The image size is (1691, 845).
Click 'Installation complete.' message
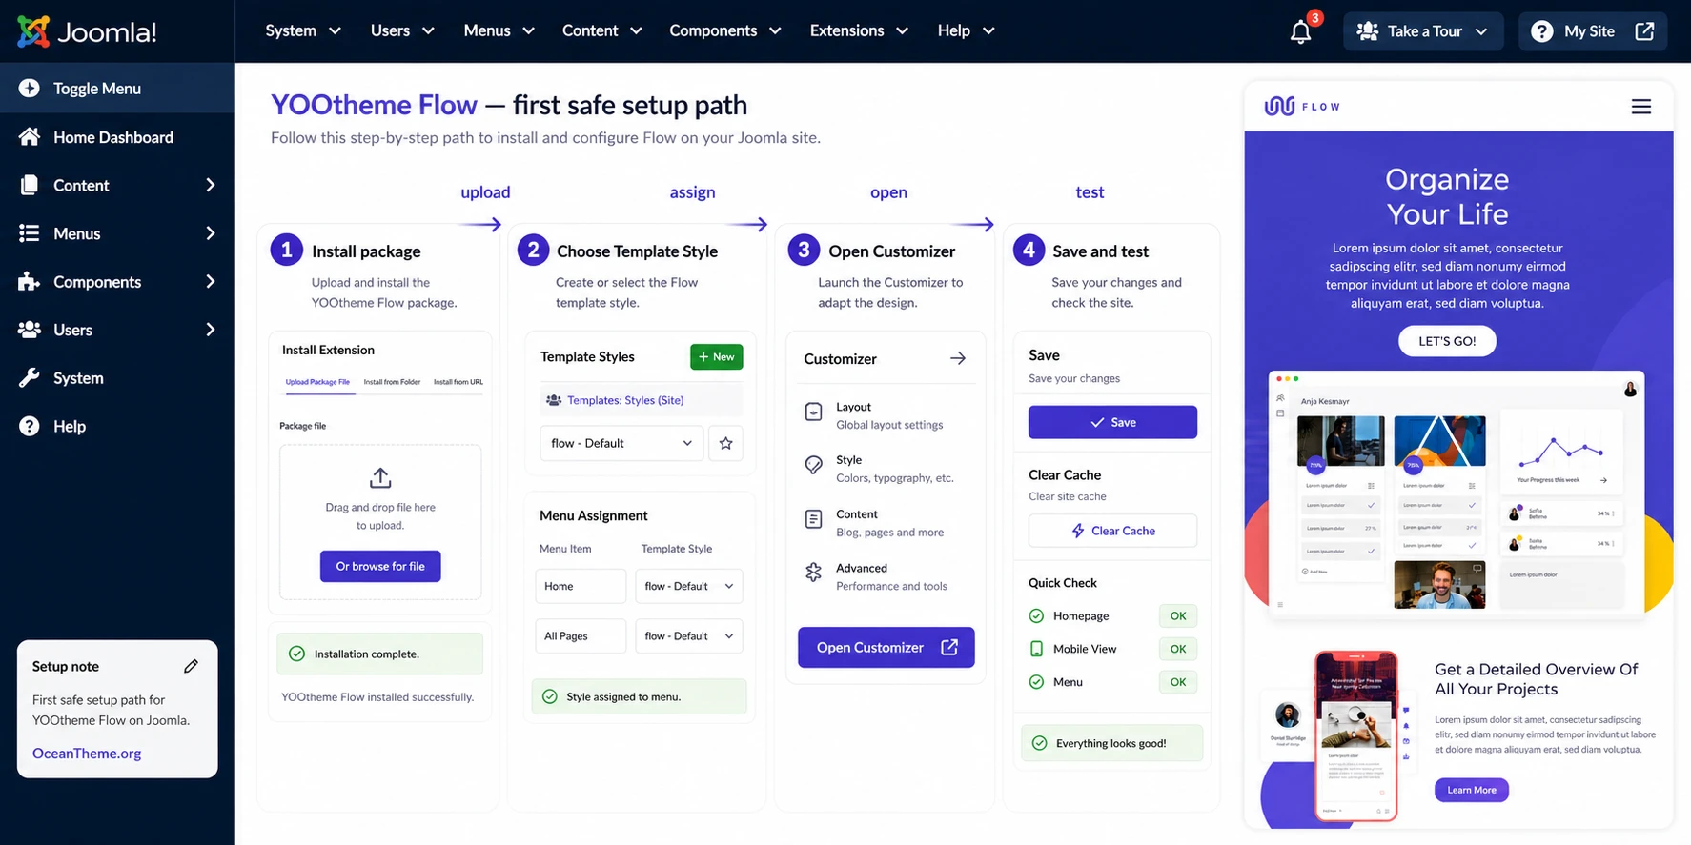[379, 654]
